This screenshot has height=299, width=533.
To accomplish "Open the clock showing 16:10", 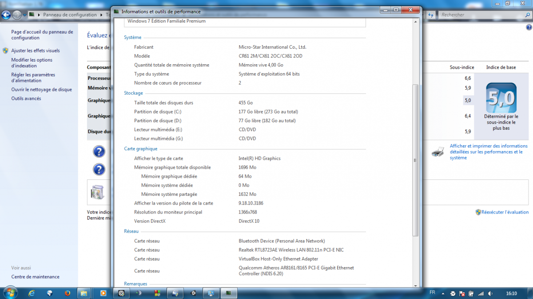I will [x=511, y=293].
